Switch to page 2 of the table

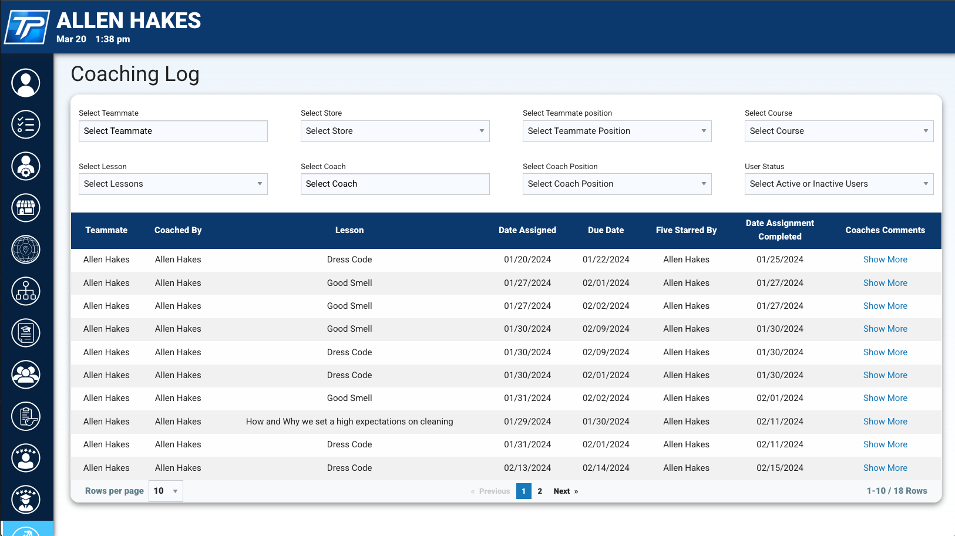click(x=540, y=491)
